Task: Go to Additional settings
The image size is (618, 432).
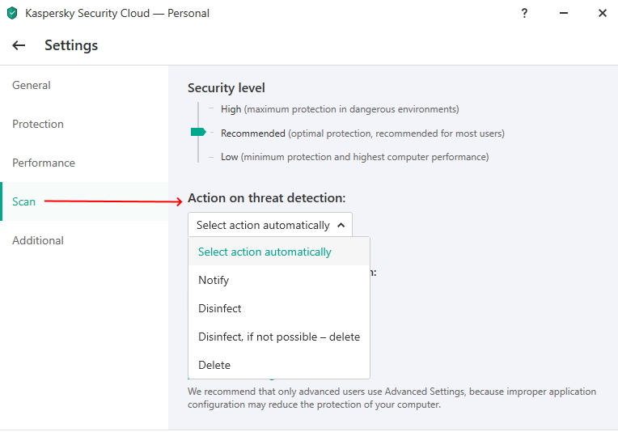Action: point(38,240)
